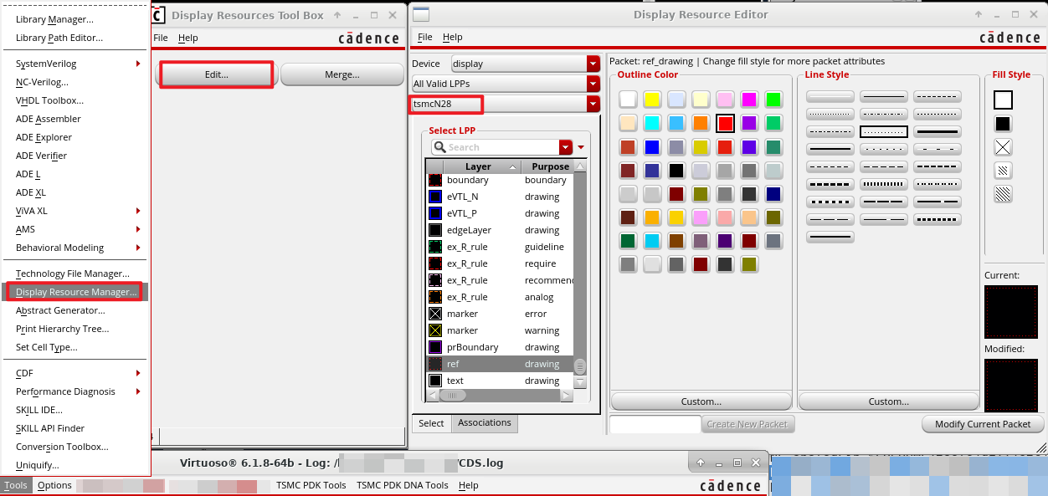Click Modify Current Packet button
The image size is (1048, 496).
tap(983, 424)
